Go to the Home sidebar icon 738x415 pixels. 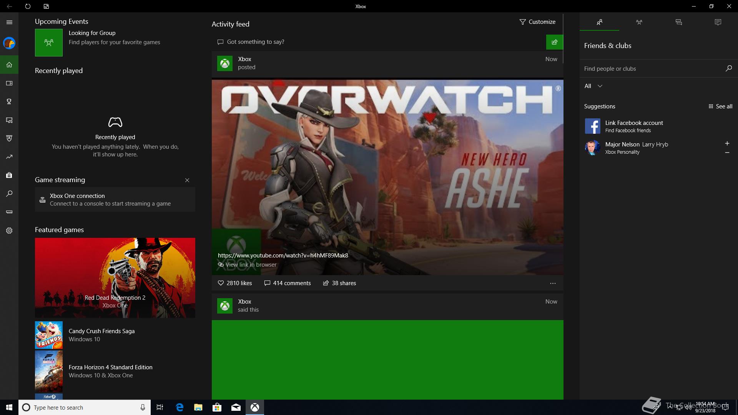click(9, 65)
